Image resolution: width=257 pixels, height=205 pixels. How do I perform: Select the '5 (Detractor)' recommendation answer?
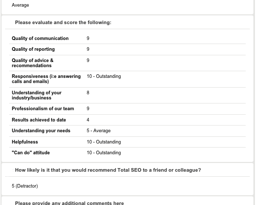click(x=25, y=186)
